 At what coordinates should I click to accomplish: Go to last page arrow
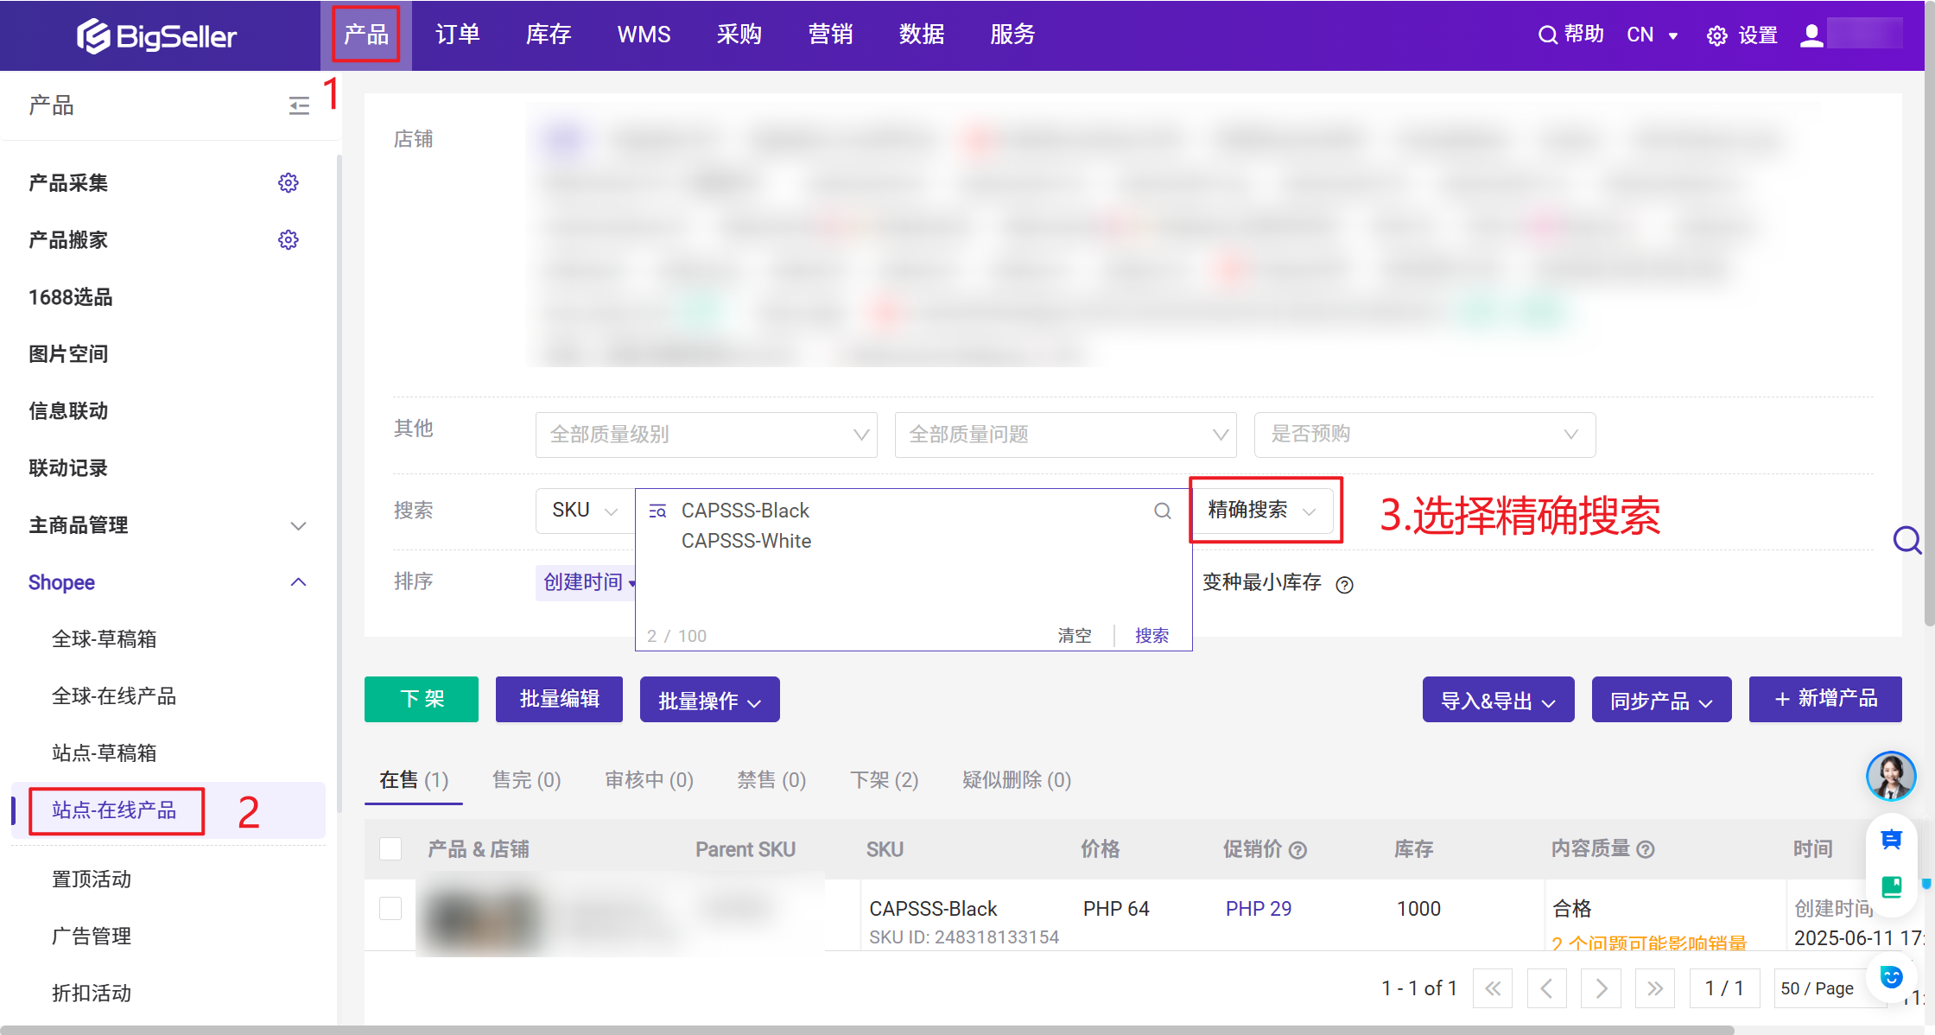pyautogui.click(x=1655, y=988)
